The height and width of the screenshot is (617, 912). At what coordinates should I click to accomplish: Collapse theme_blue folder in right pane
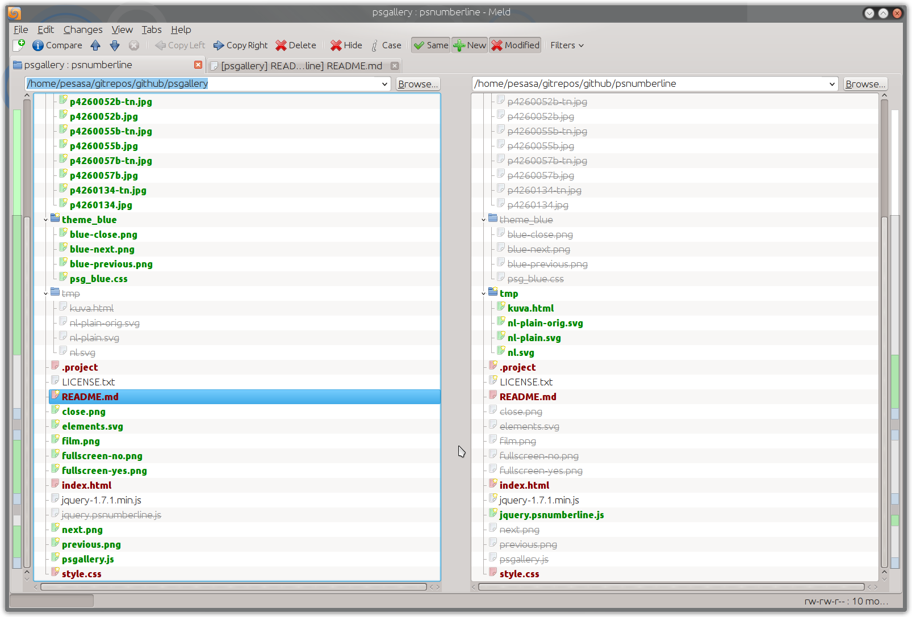(x=483, y=220)
